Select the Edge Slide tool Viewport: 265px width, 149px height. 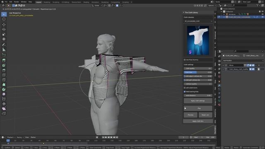click(x=4, y=99)
